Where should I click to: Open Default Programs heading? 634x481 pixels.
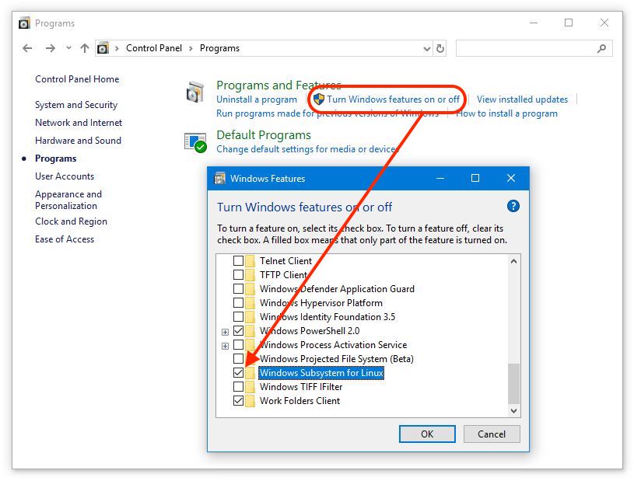(x=264, y=135)
